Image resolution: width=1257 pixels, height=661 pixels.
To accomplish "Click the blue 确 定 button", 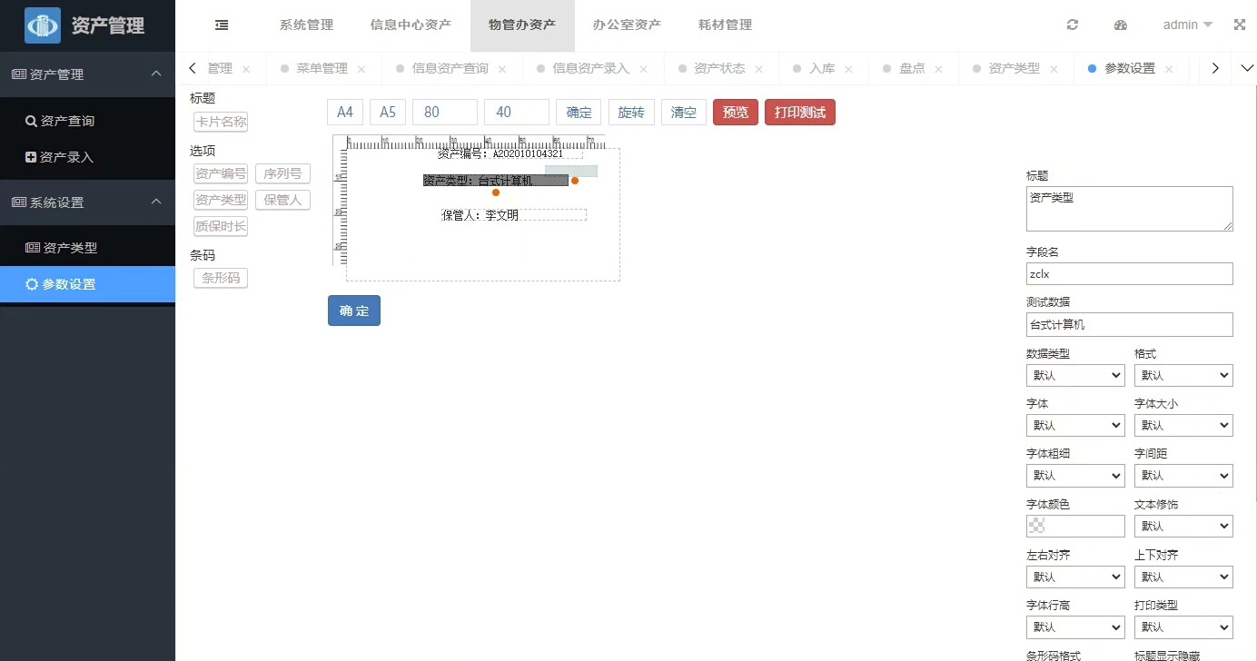I will 354,311.
